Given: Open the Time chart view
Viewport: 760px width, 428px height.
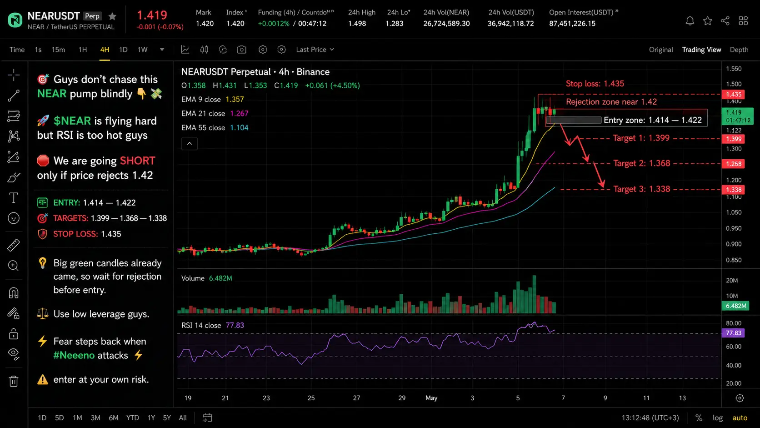Looking at the screenshot, I should (x=17, y=50).
